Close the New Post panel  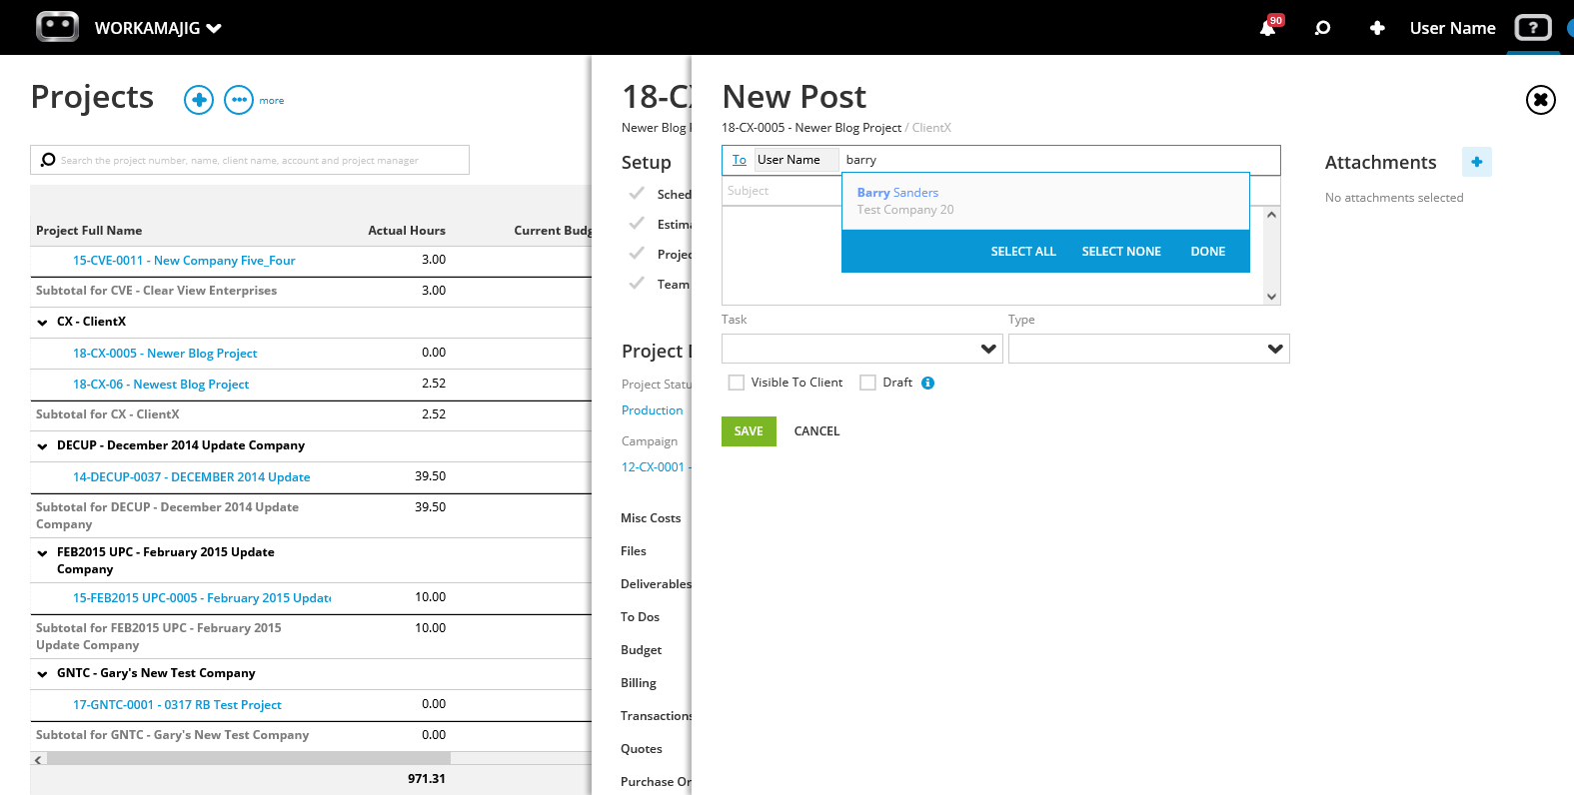pos(1541,100)
